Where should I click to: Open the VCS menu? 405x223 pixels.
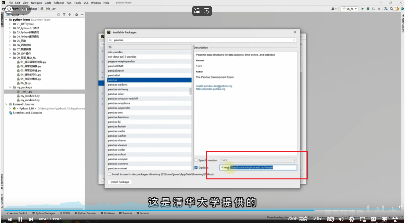pos(86,3)
